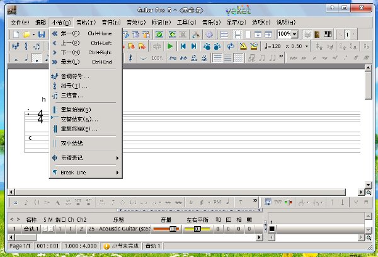Apply the 8vb octave marking

183,58
